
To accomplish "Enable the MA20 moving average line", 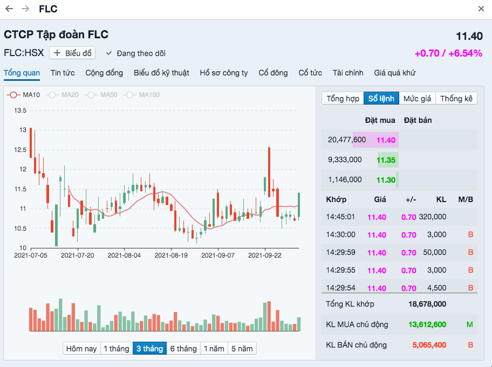I will [x=62, y=95].
